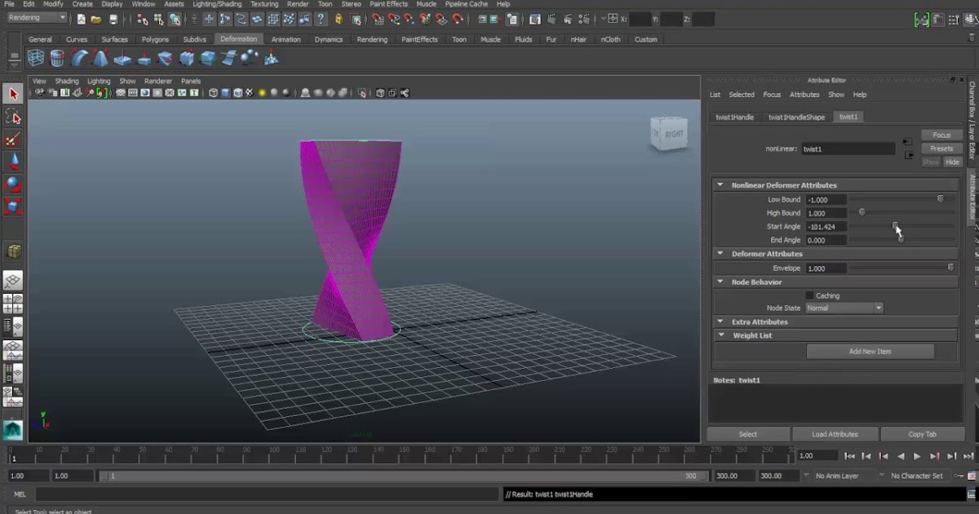Click the wireframe display icon in the viewport toolbar
979x514 pixels.
point(212,92)
